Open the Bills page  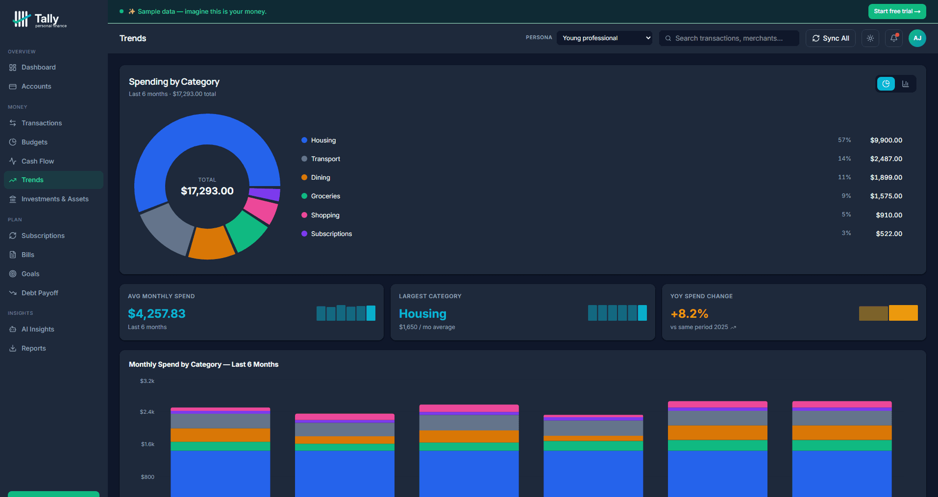(53, 255)
